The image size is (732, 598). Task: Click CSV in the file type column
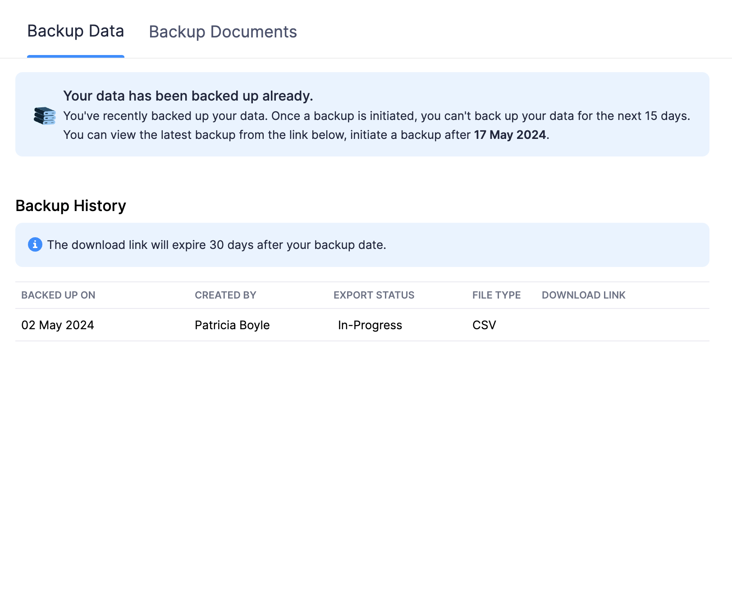[483, 325]
